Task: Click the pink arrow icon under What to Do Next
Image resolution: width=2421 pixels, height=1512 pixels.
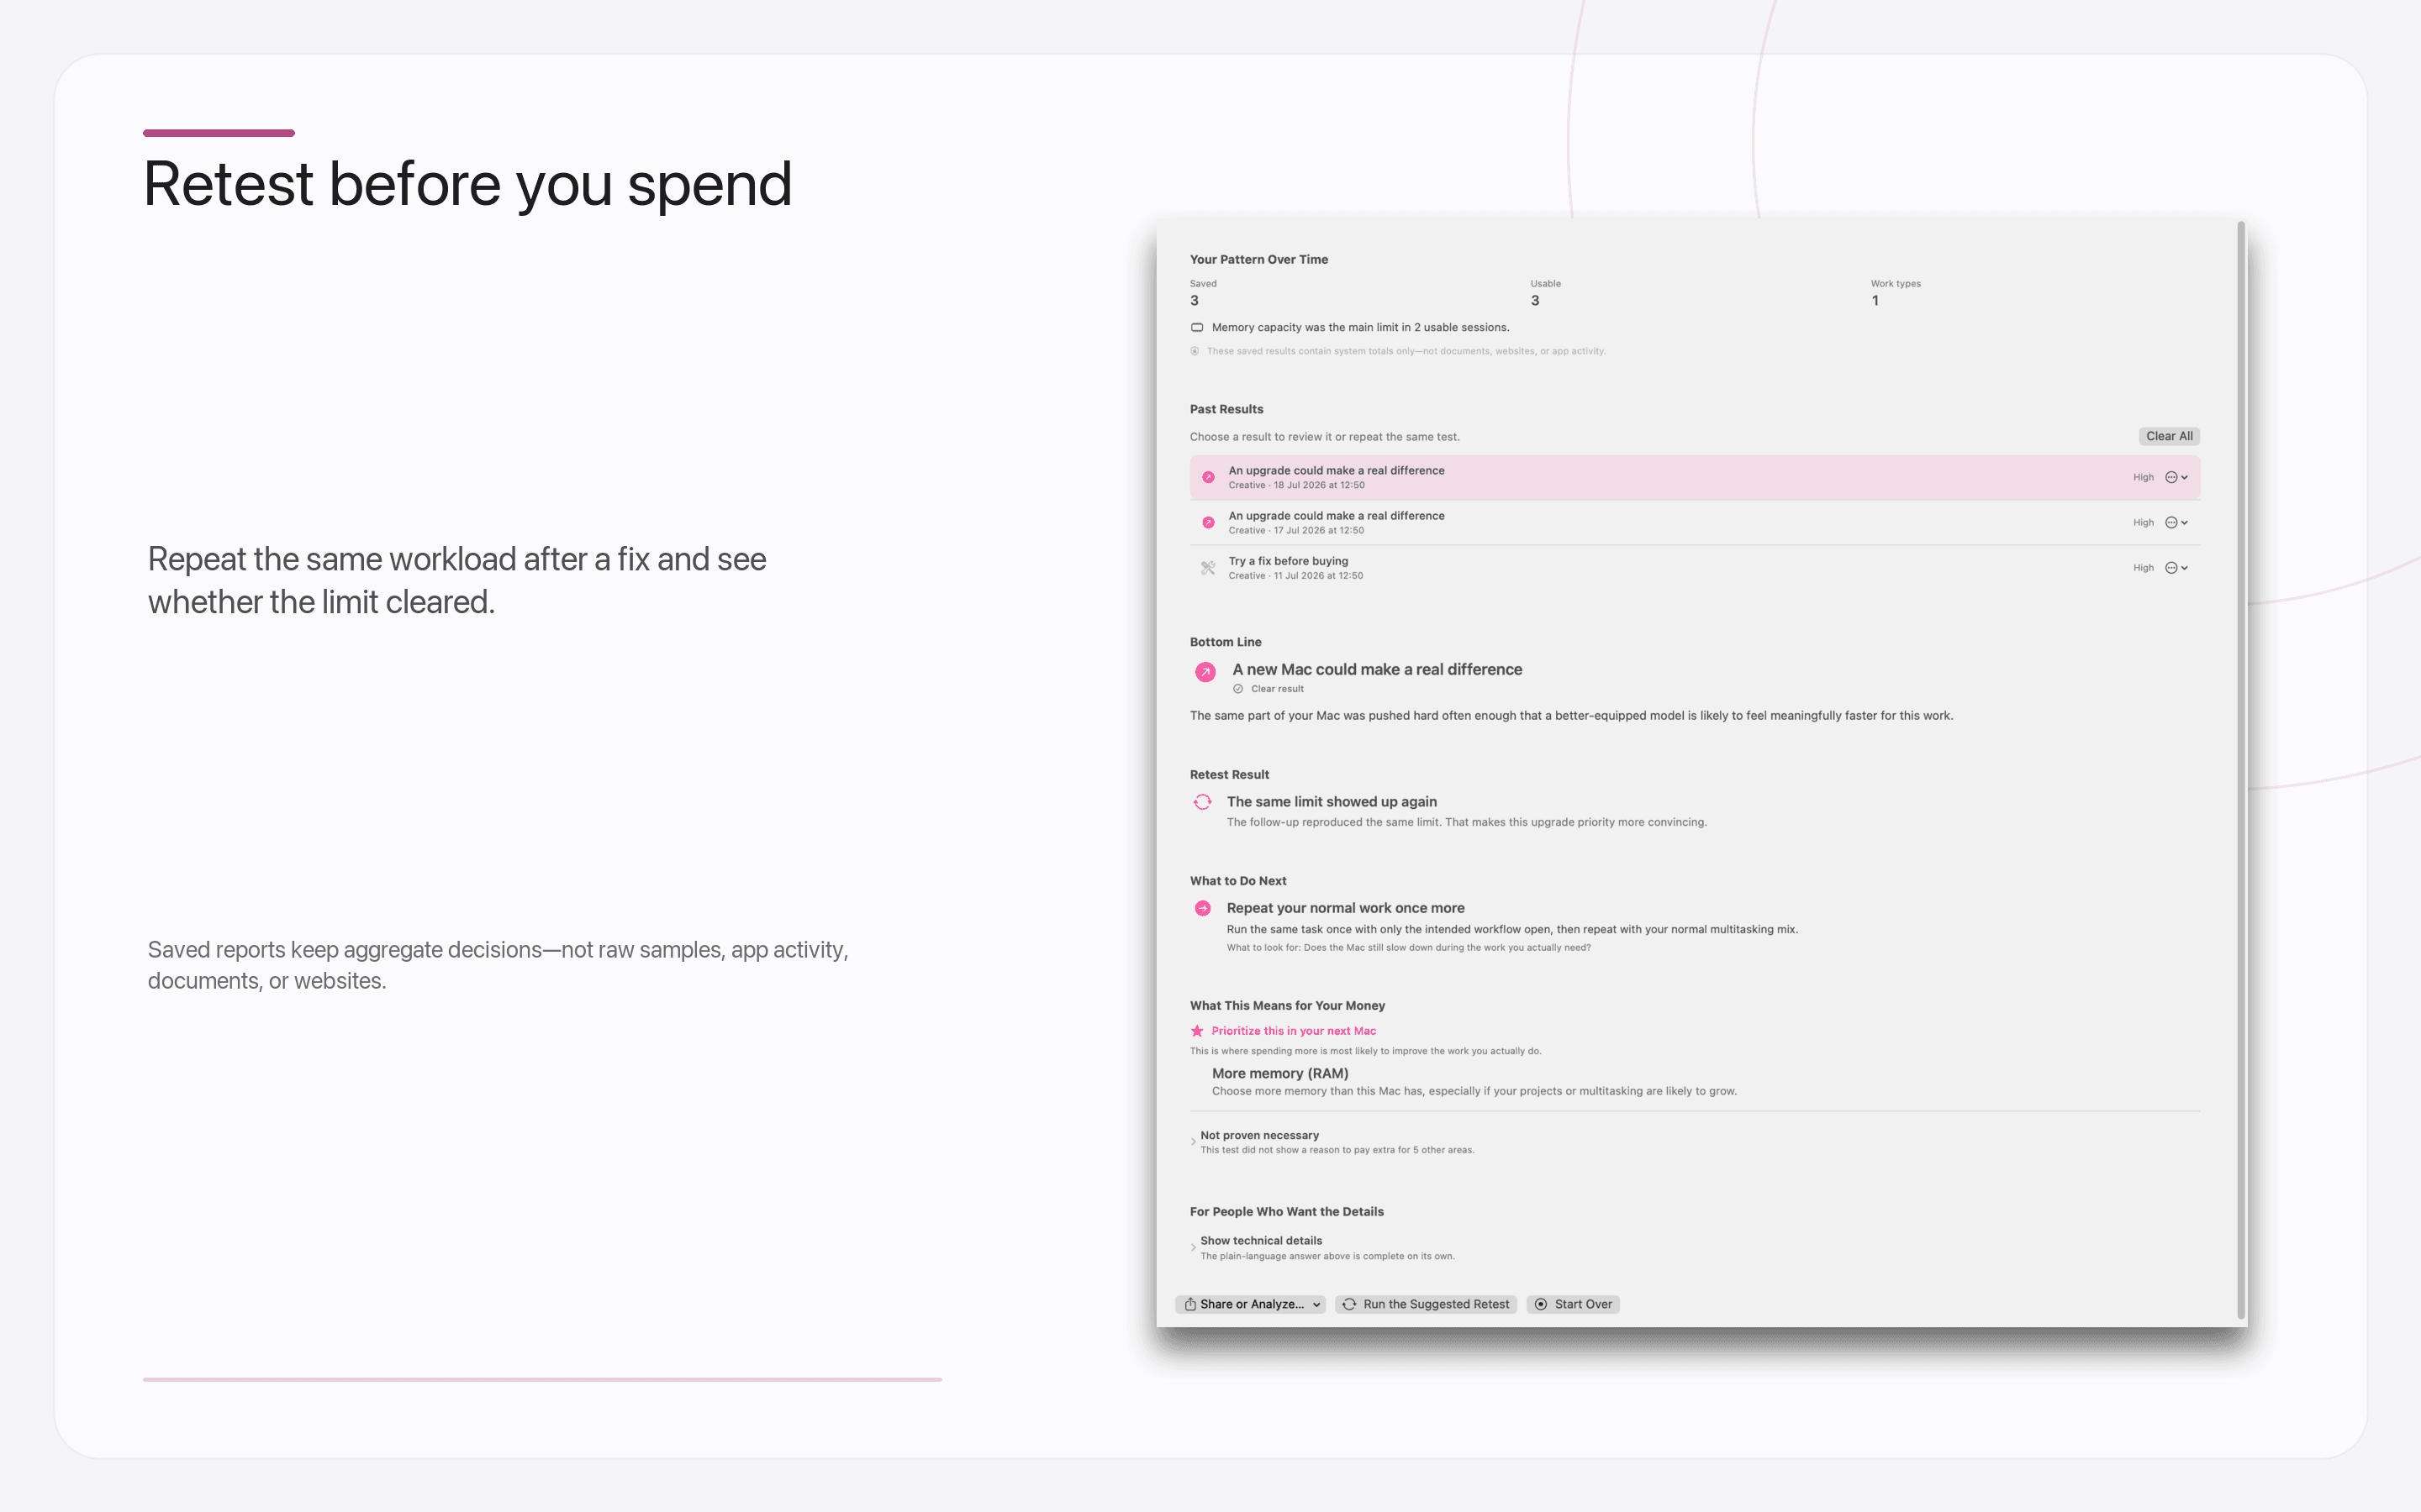Action: click(1202, 908)
